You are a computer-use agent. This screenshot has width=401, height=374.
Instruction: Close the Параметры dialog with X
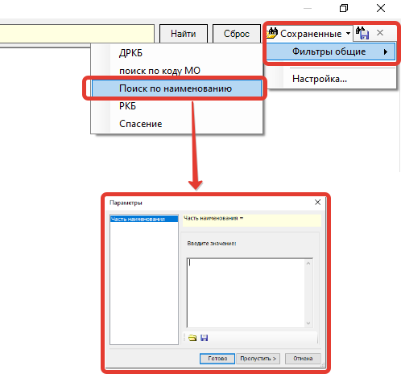coord(317,203)
